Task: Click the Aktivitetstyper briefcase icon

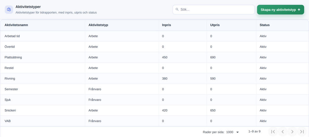Action: point(9,10)
